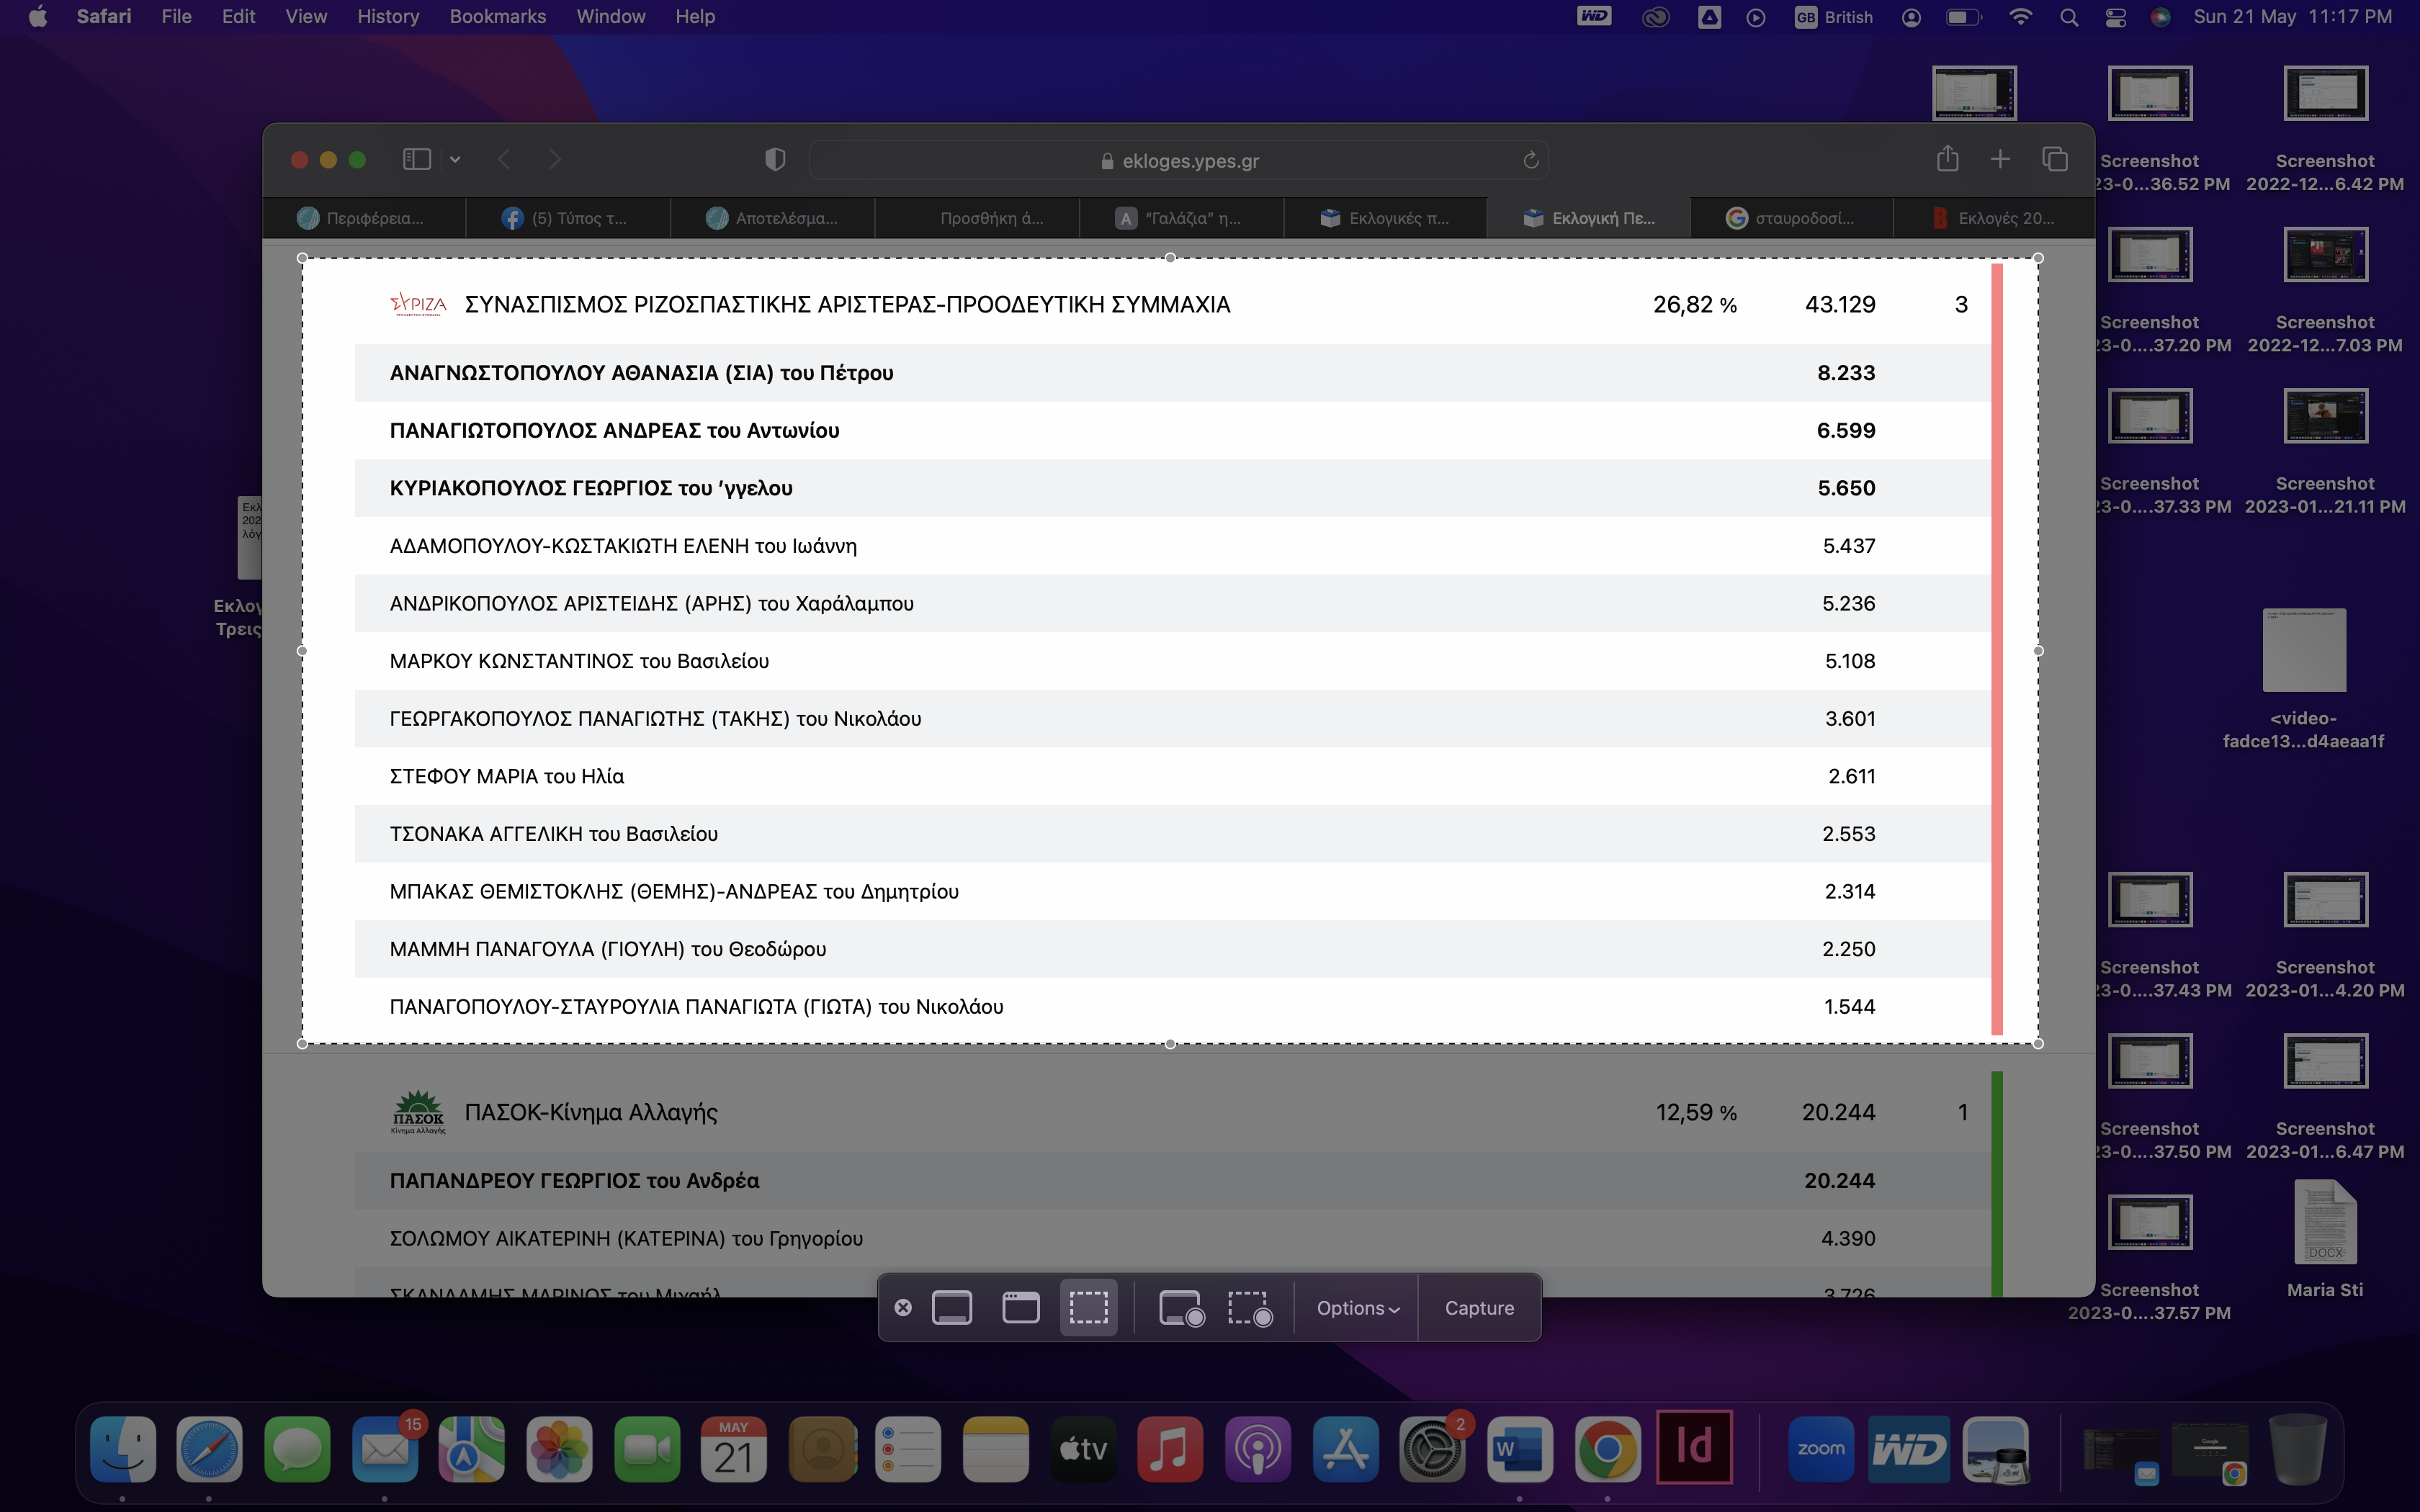Select Capture Entire Screen mode

coord(951,1307)
